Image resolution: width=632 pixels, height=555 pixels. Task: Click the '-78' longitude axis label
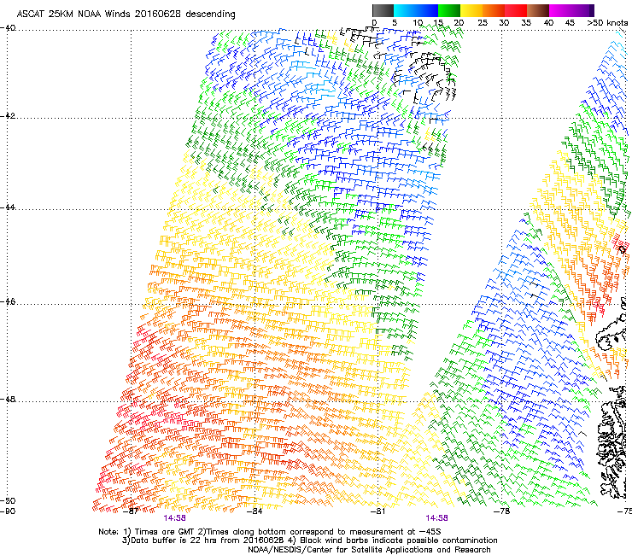click(501, 511)
